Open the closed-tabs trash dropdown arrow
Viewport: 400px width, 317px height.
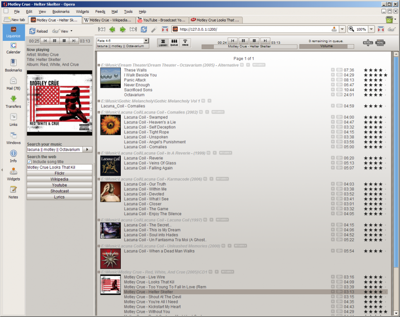point(395,19)
